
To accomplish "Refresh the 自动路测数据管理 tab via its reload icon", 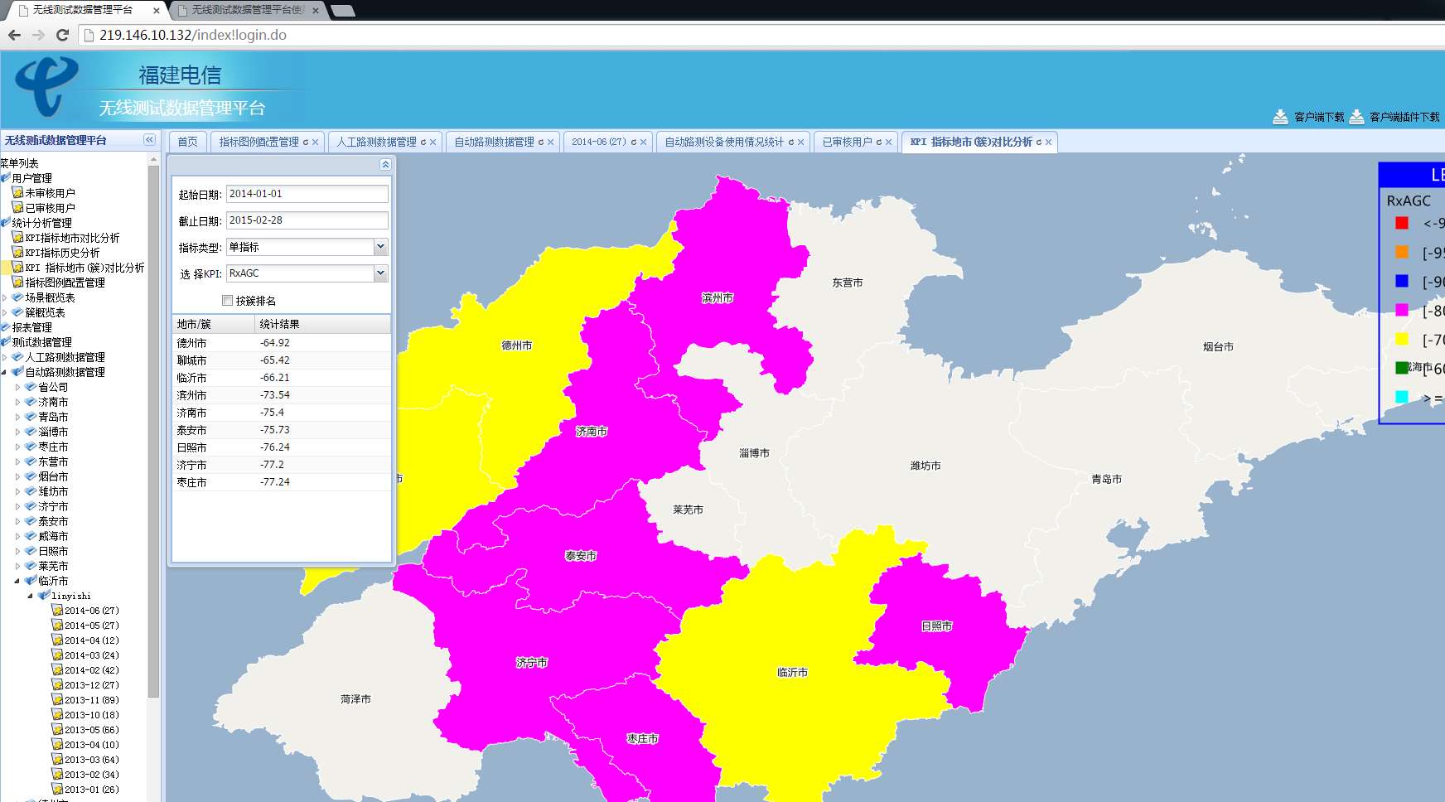I will coord(540,143).
